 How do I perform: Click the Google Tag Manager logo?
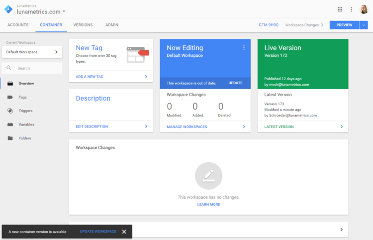(8, 9)
